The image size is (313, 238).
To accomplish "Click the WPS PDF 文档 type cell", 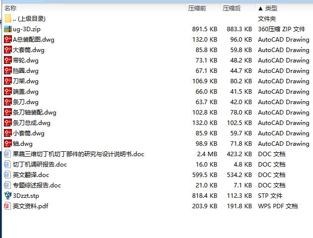I will point(278,206).
